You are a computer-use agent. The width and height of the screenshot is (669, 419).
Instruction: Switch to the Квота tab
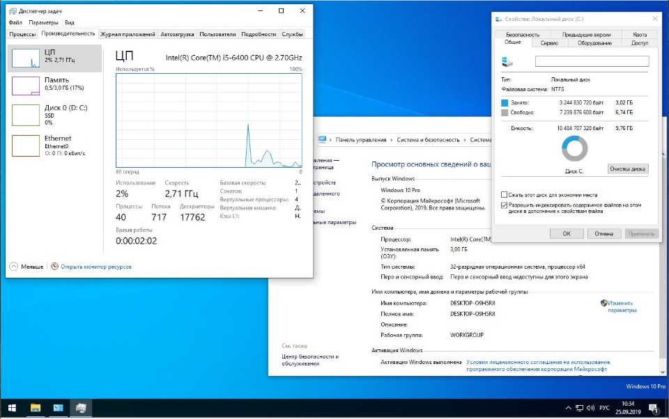(640, 35)
